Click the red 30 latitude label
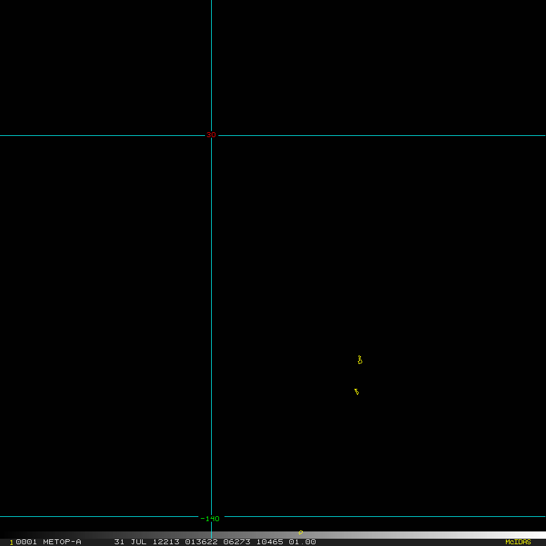546x546 pixels. (211, 135)
